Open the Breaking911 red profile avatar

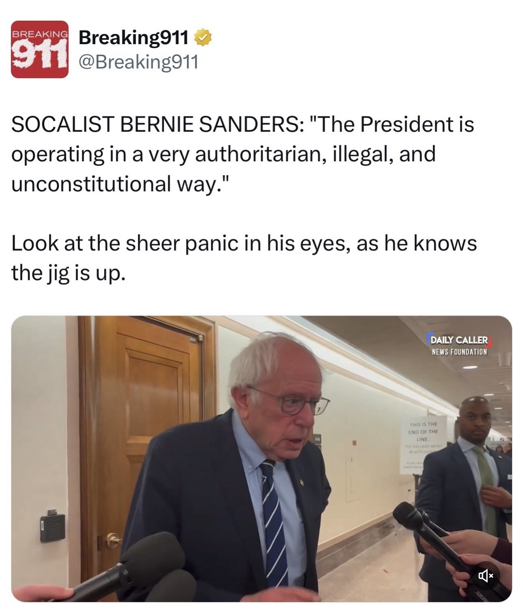(40, 49)
